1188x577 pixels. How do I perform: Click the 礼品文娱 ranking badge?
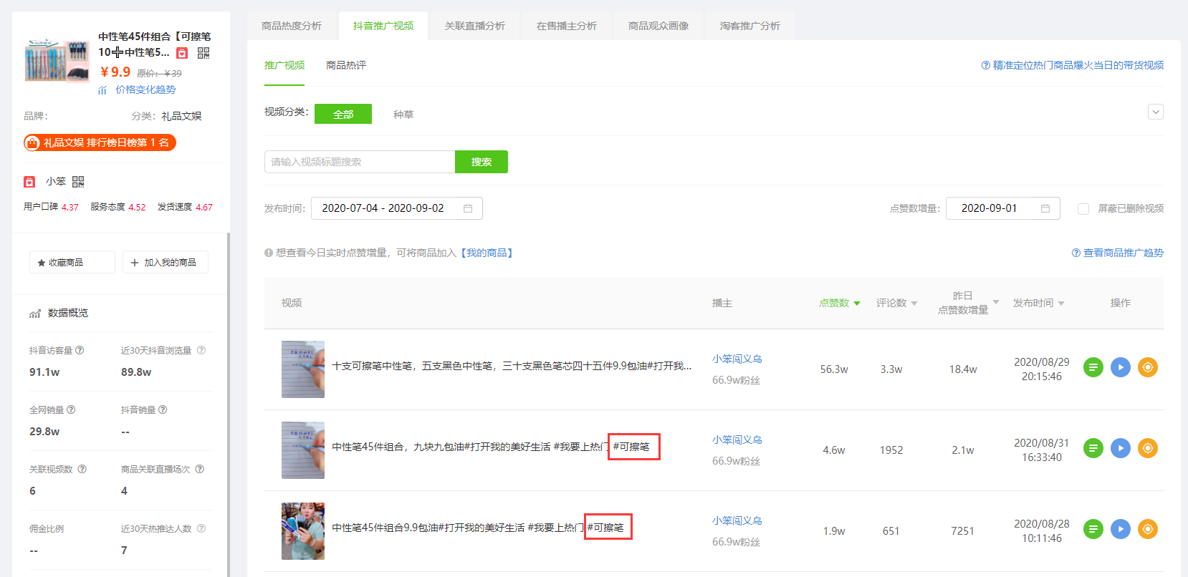100,142
